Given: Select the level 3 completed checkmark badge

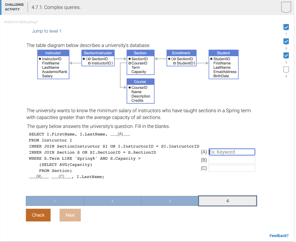Looking at the screenshot, I should click(x=286, y=56).
